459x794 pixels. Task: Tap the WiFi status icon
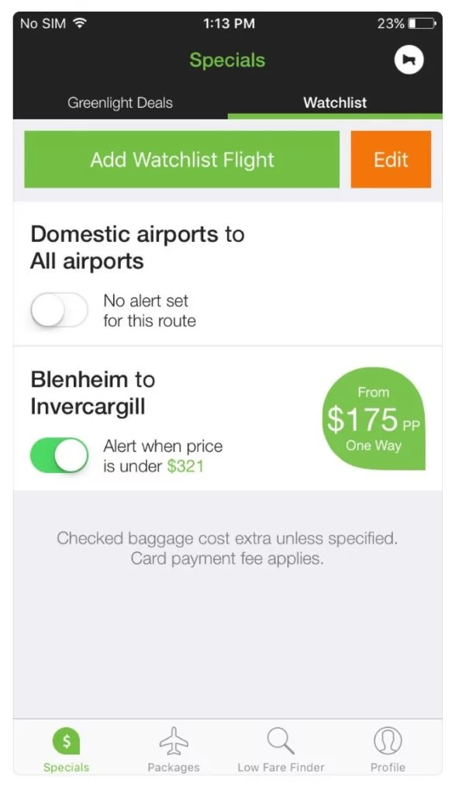pos(80,23)
